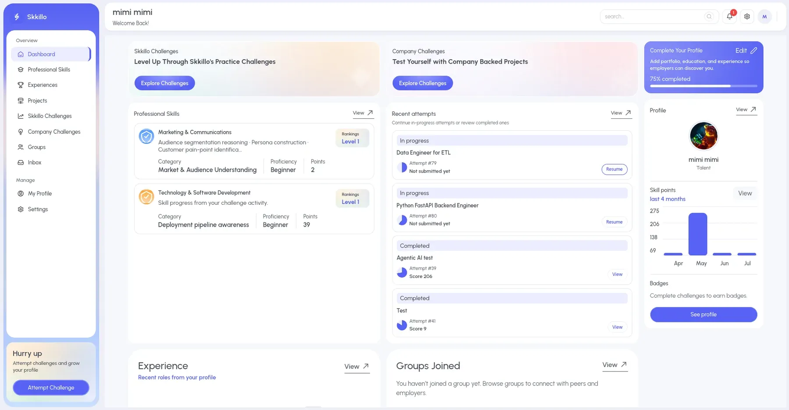Click the Skillo lightning bolt logo
Image resolution: width=789 pixels, height=410 pixels.
17,17
